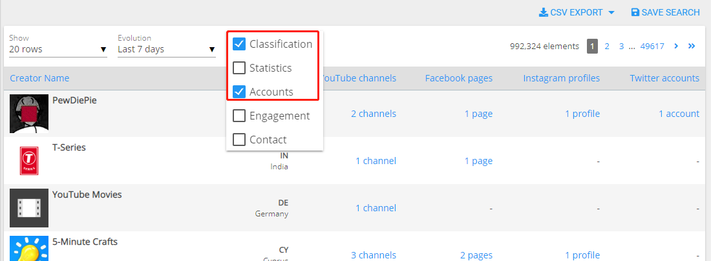Click the YouTube Movies creator name
The width and height of the screenshot is (711, 261).
[x=87, y=195]
